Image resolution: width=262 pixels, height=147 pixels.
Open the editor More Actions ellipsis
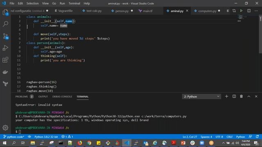[256, 11]
